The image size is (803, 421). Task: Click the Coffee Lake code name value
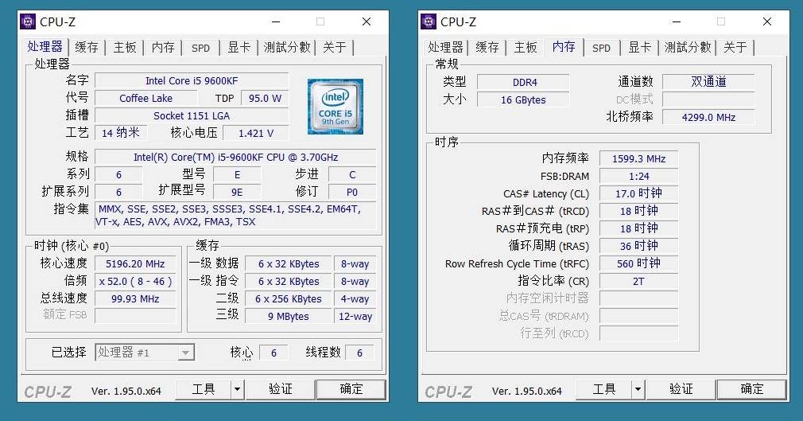(x=146, y=99)
